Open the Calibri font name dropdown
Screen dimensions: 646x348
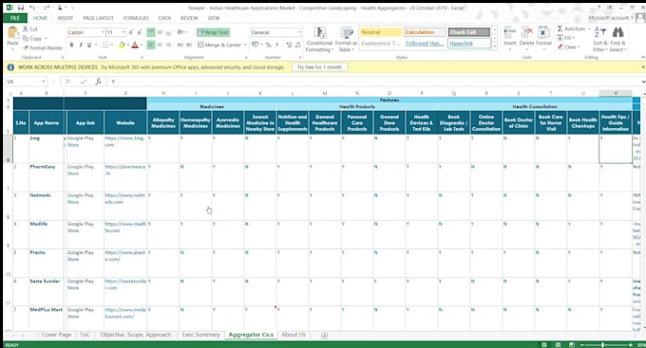tap(103, 32)
